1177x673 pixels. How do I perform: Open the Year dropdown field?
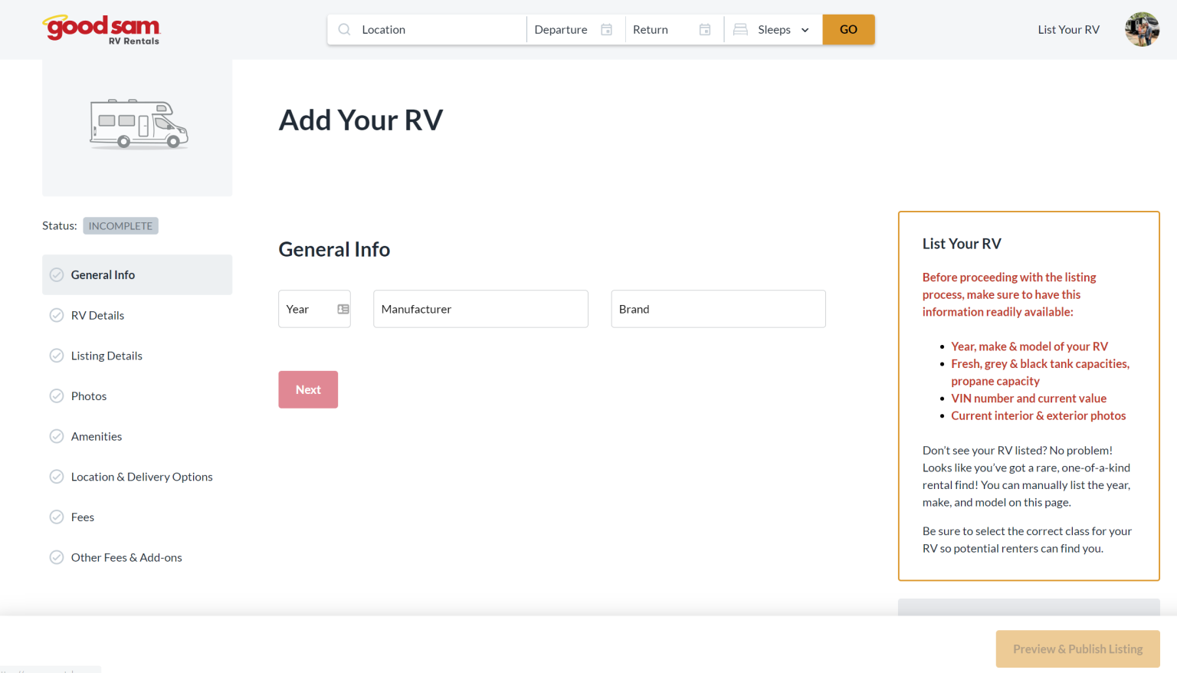click(307, 309)
